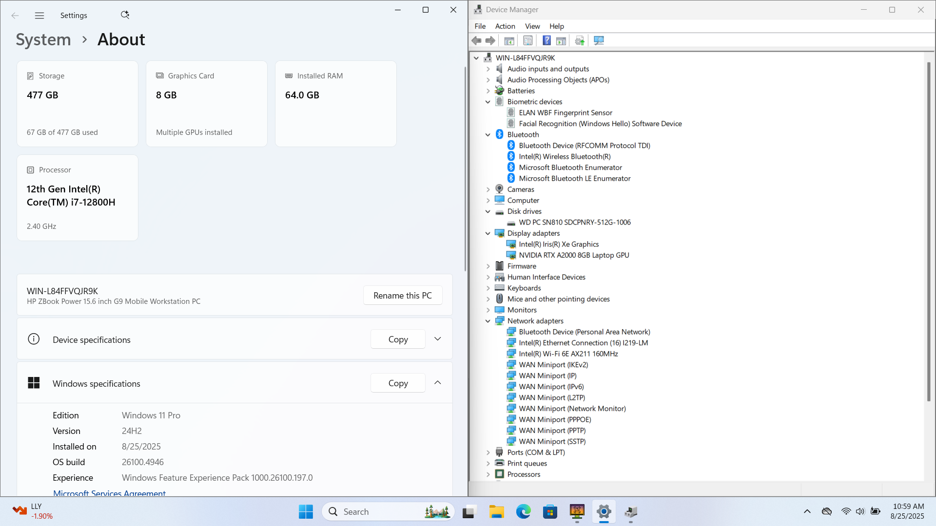This screenshot has height=526, width=936.
Task: Click the Device Manager vertical scrollbar
Action: point(929,231)
